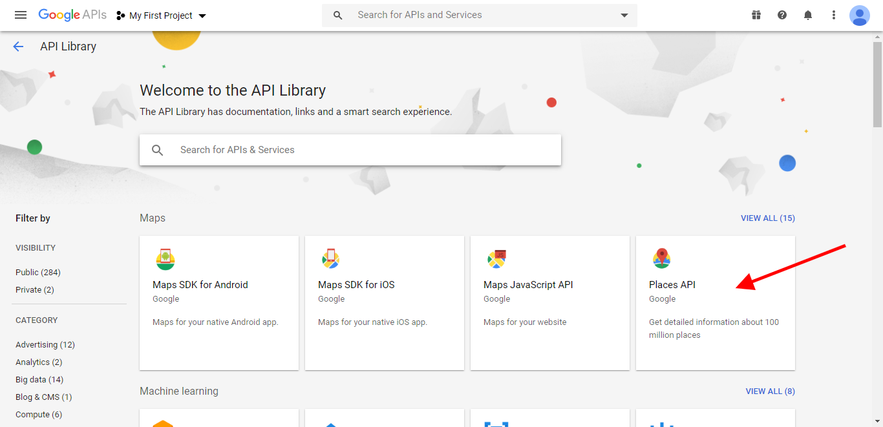Select 'Maps for your website' description
The width and height of the screenshot is (883, 427).
tap(525, 322)
